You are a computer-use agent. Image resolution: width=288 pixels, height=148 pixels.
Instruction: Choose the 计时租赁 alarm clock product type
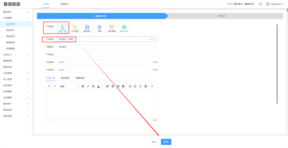point(75,28)
